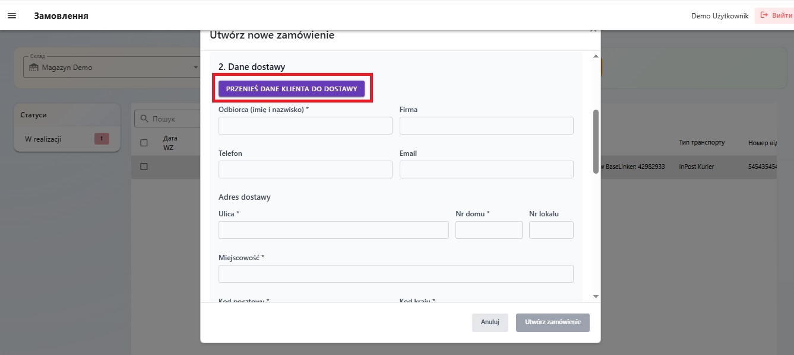Viewport: 794px width, 355px height.
Task: Check the first order row checkbox
Action: pyautogui.click(x=144, y=167)
